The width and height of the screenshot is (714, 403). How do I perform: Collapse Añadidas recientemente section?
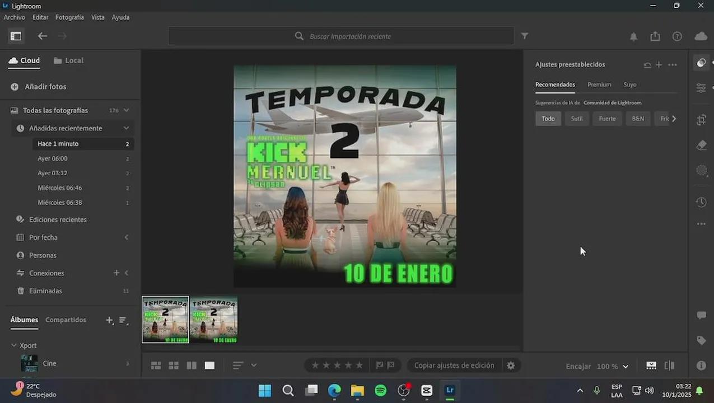(126, 128)
